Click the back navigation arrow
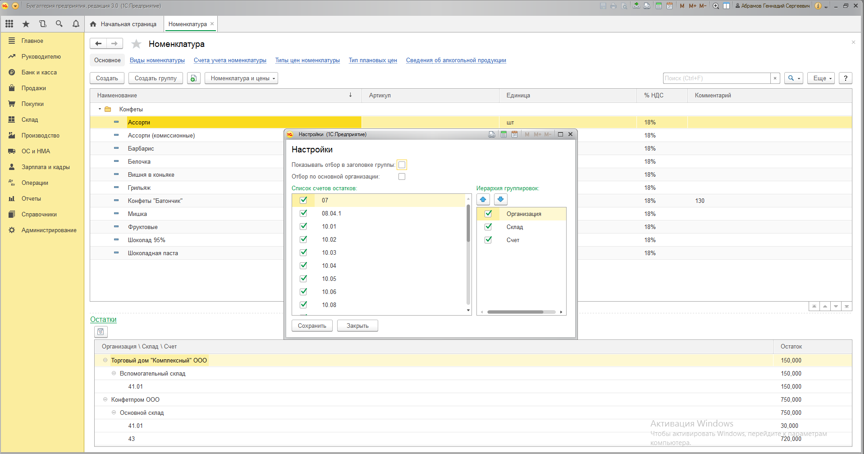 tap(98, 44)
